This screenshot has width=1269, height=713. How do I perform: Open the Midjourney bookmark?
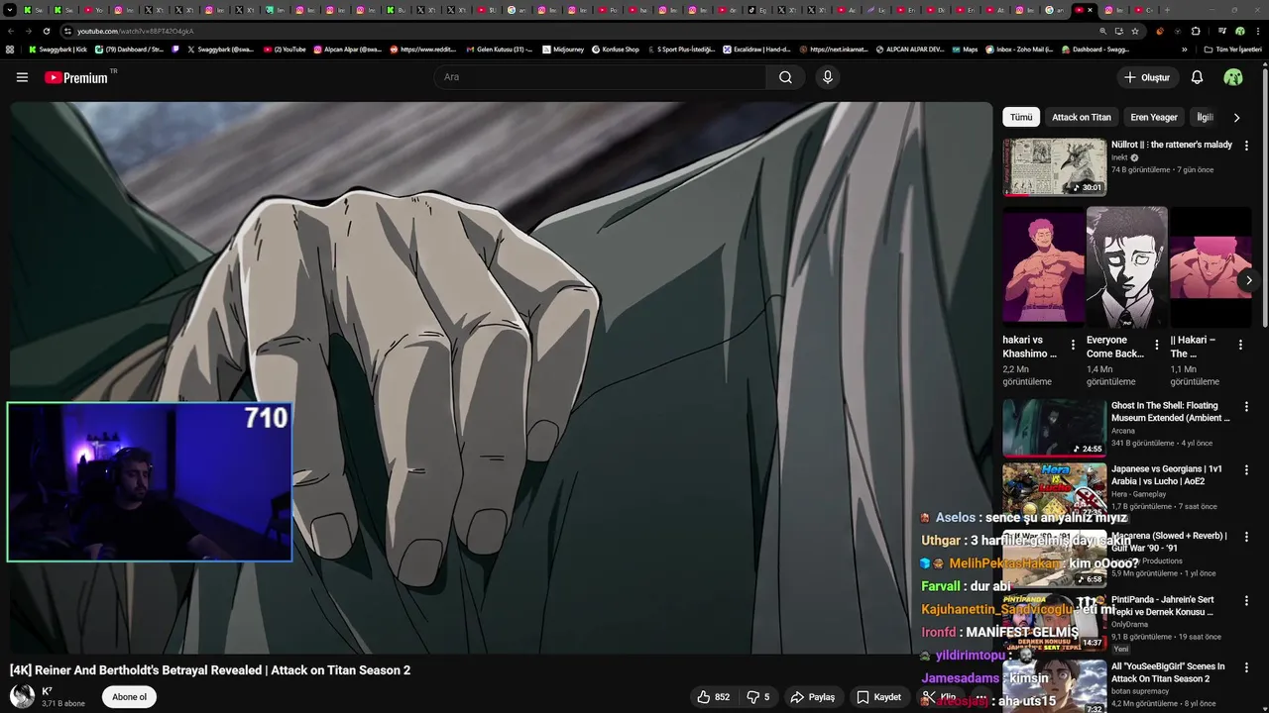pyautogui.click(x=561, y=49)
